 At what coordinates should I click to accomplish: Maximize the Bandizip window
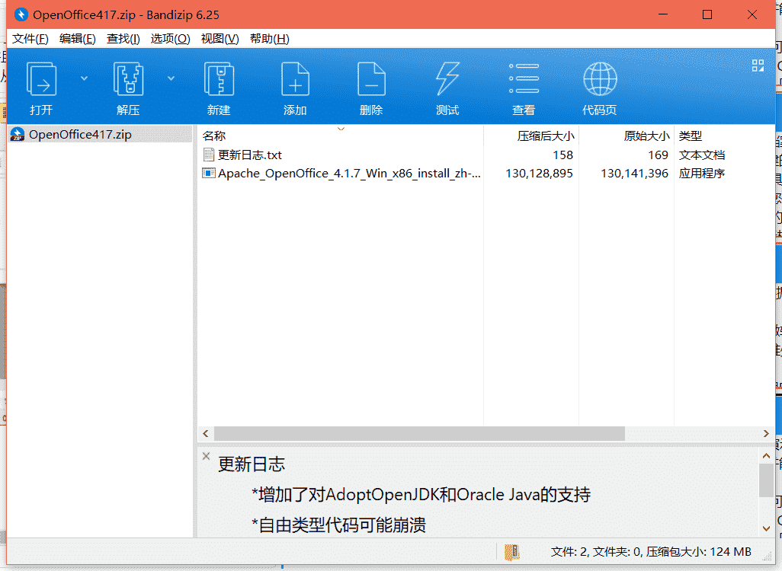click(707, 14)
